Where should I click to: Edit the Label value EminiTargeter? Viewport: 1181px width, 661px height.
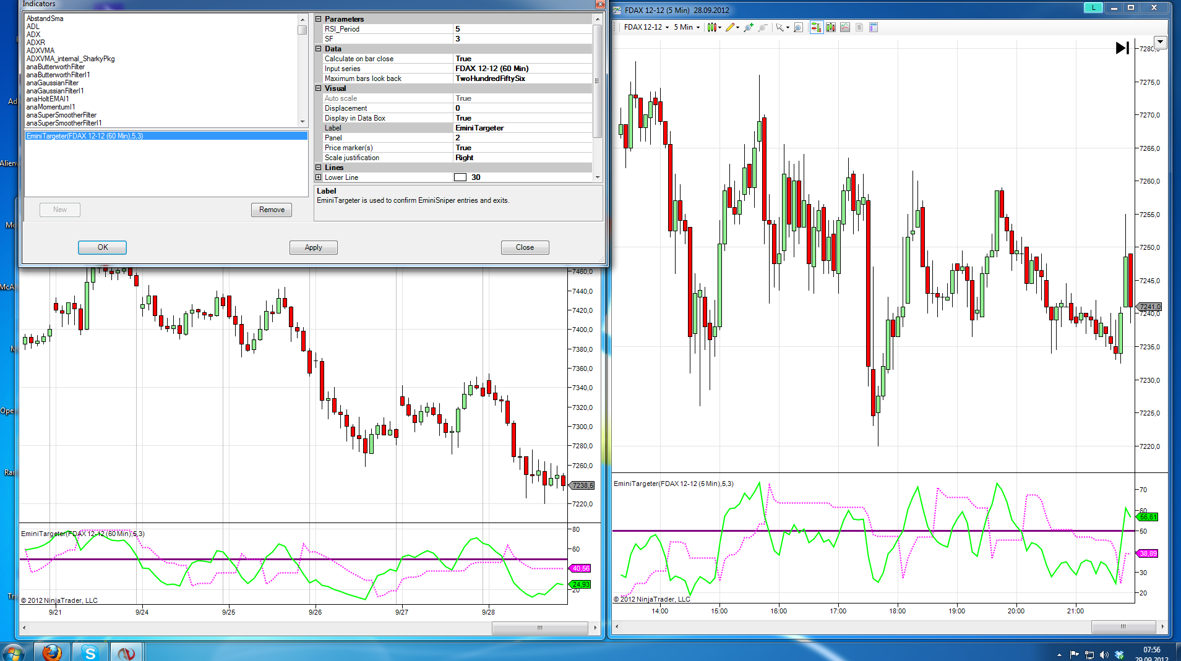coord(523,128)
